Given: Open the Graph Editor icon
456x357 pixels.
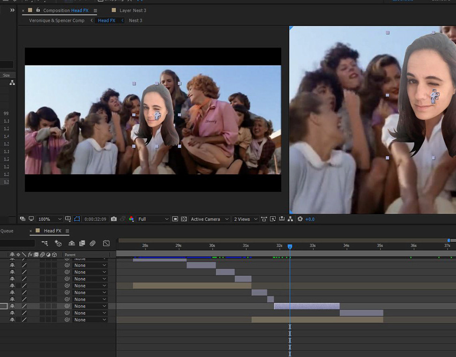Looking at the screenshot, I should pyautogui.click(x=106, y=243).
